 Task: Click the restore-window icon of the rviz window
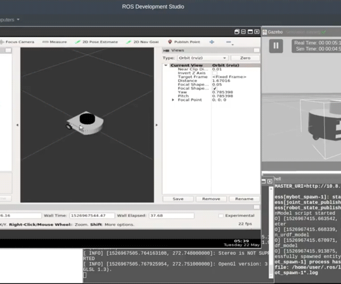[237, 32]
